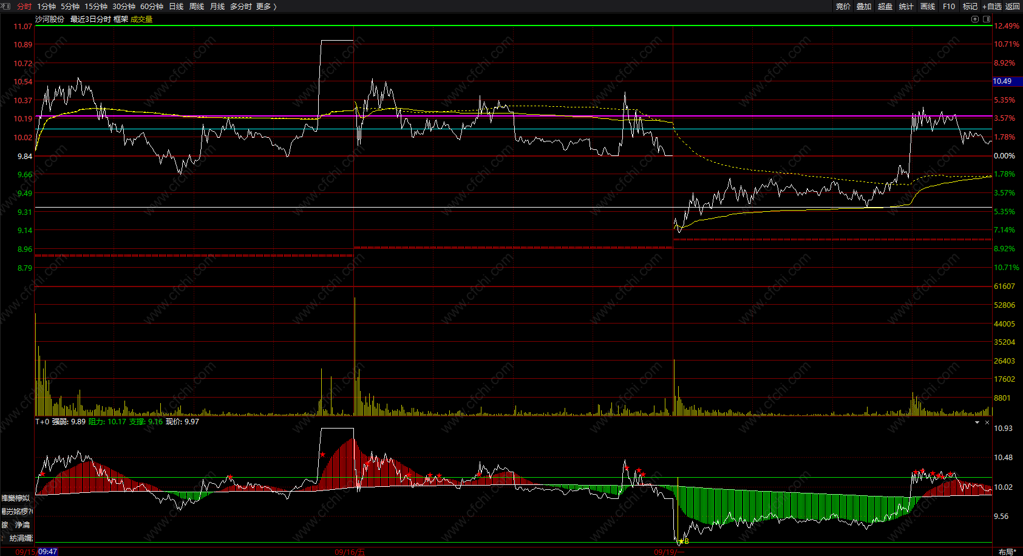Switch to the 15分钟 chart period
Viewport: 1023px width, 556px height.
96,6
